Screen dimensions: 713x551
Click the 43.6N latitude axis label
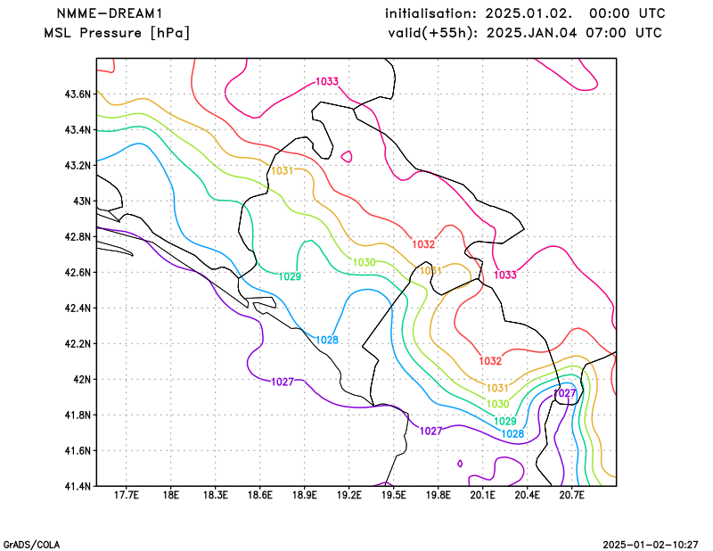[78, 95]
